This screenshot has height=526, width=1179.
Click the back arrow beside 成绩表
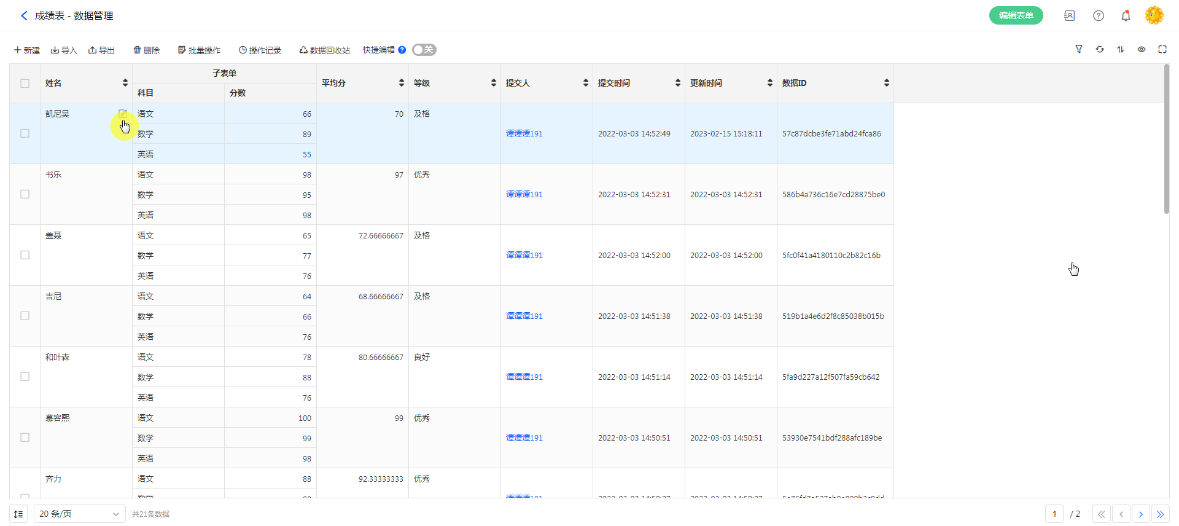24,16
